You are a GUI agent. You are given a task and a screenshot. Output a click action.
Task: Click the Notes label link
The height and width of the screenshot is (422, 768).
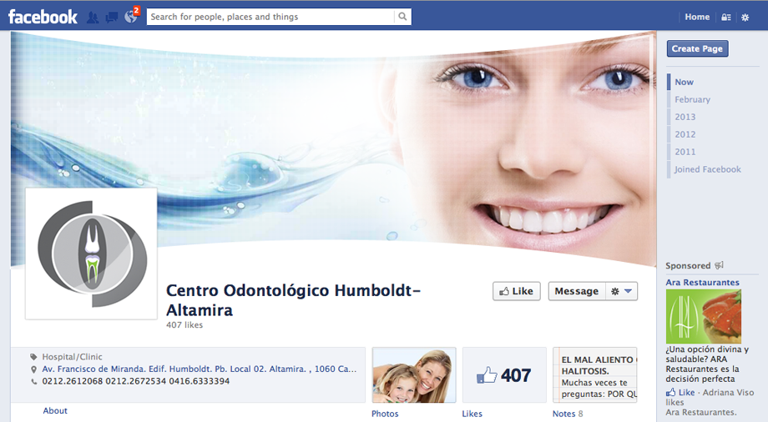tap(563, 414)
